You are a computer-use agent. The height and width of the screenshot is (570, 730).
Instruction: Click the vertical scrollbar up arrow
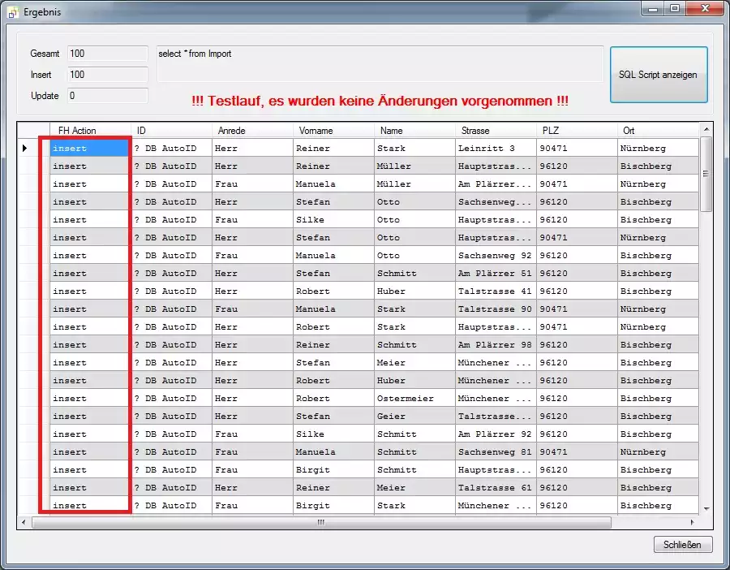(x=706, y=130)
